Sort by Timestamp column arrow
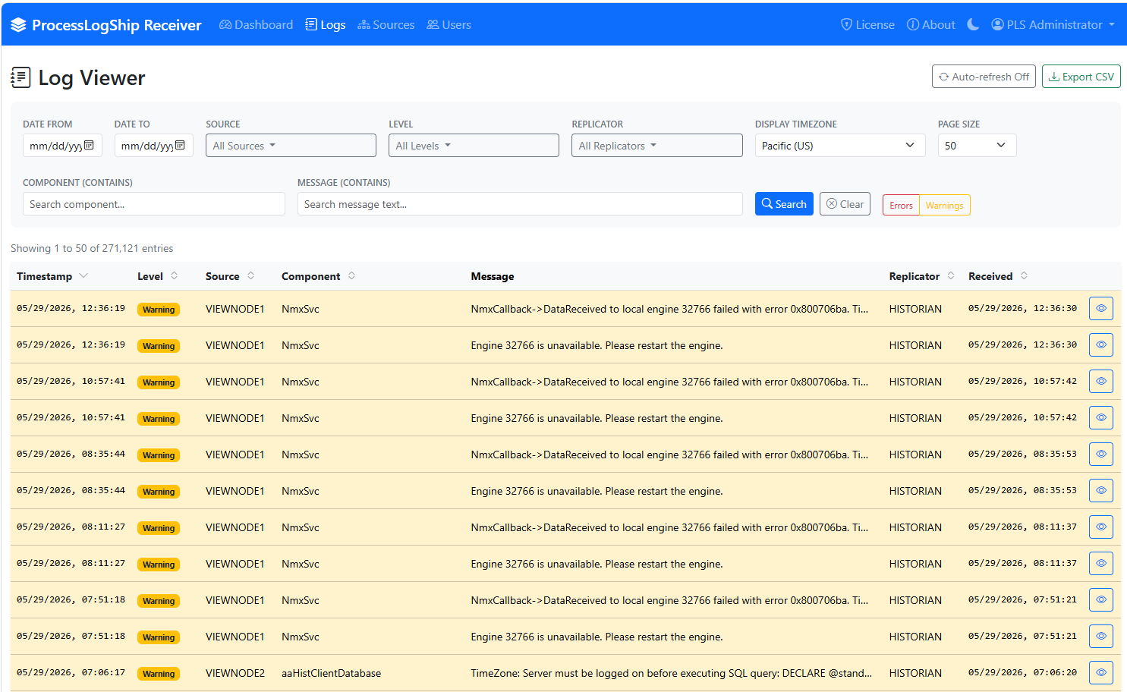This screenshot has height=692, width=1127. 83,276
